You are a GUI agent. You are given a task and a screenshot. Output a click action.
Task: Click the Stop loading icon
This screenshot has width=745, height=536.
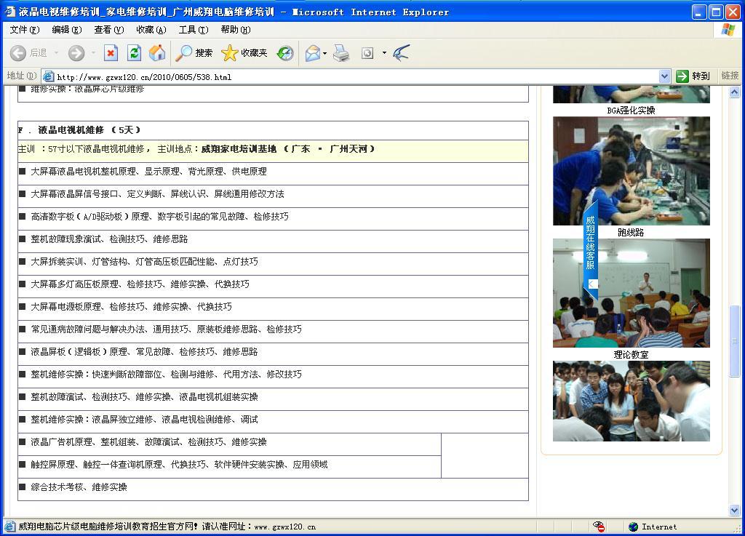[111, 52]
